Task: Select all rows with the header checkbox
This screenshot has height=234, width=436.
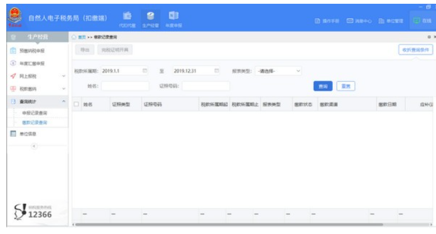Action: pyautogui.click(x=76, y=104)
